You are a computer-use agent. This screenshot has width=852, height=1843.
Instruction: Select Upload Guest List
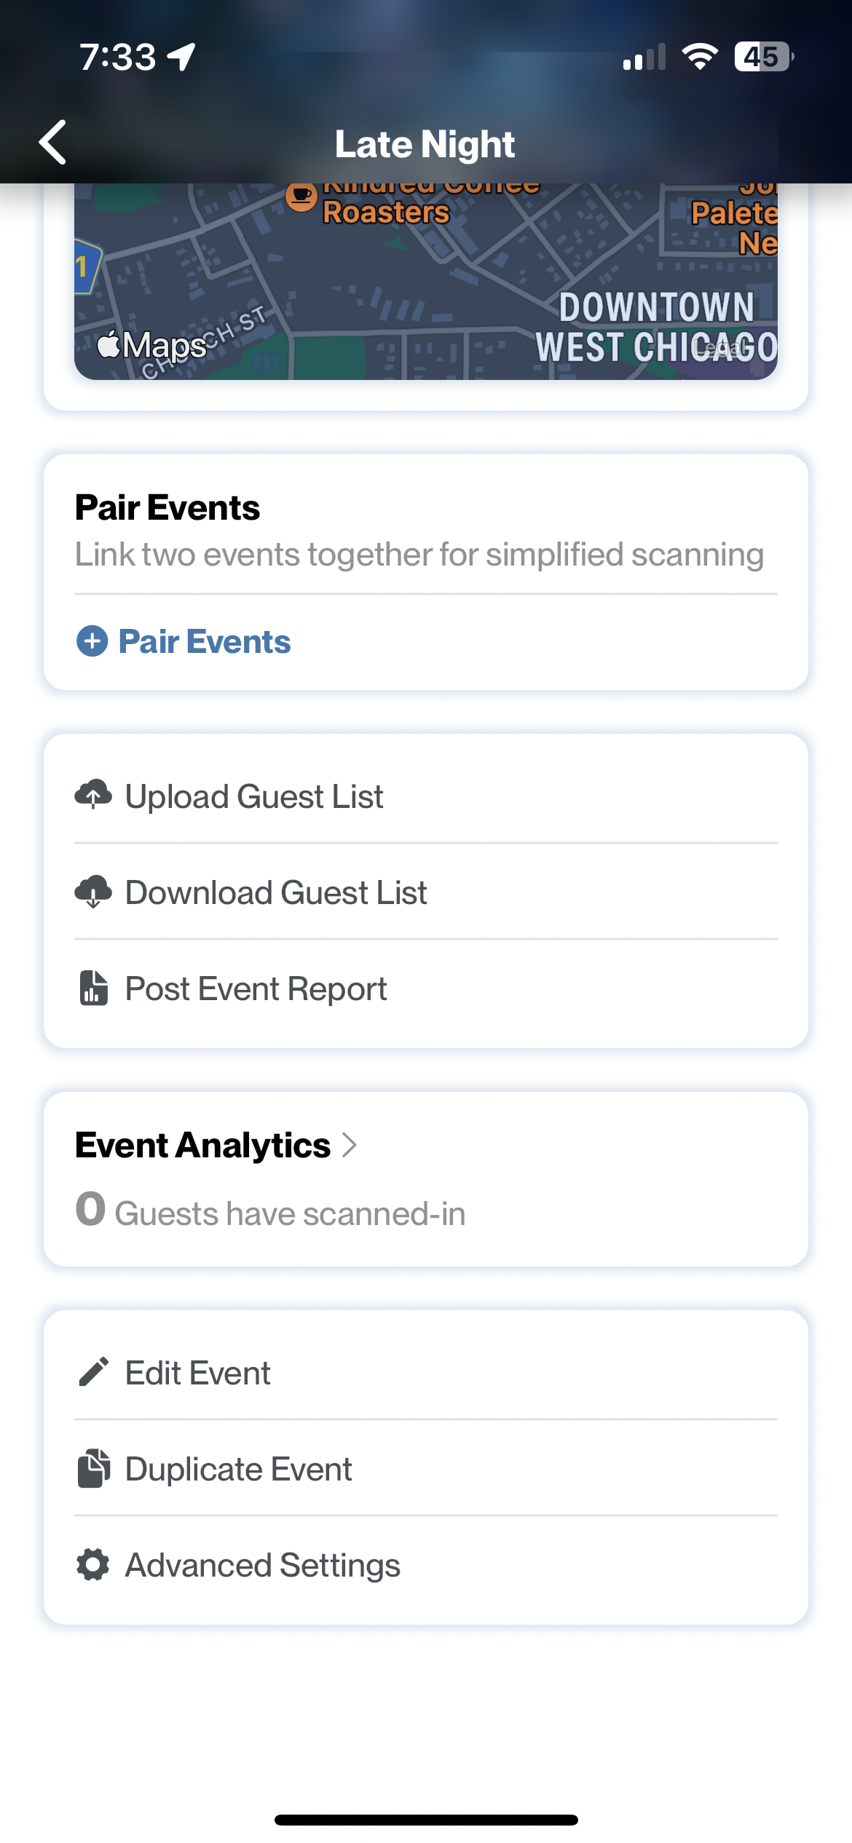click(426, 796)
